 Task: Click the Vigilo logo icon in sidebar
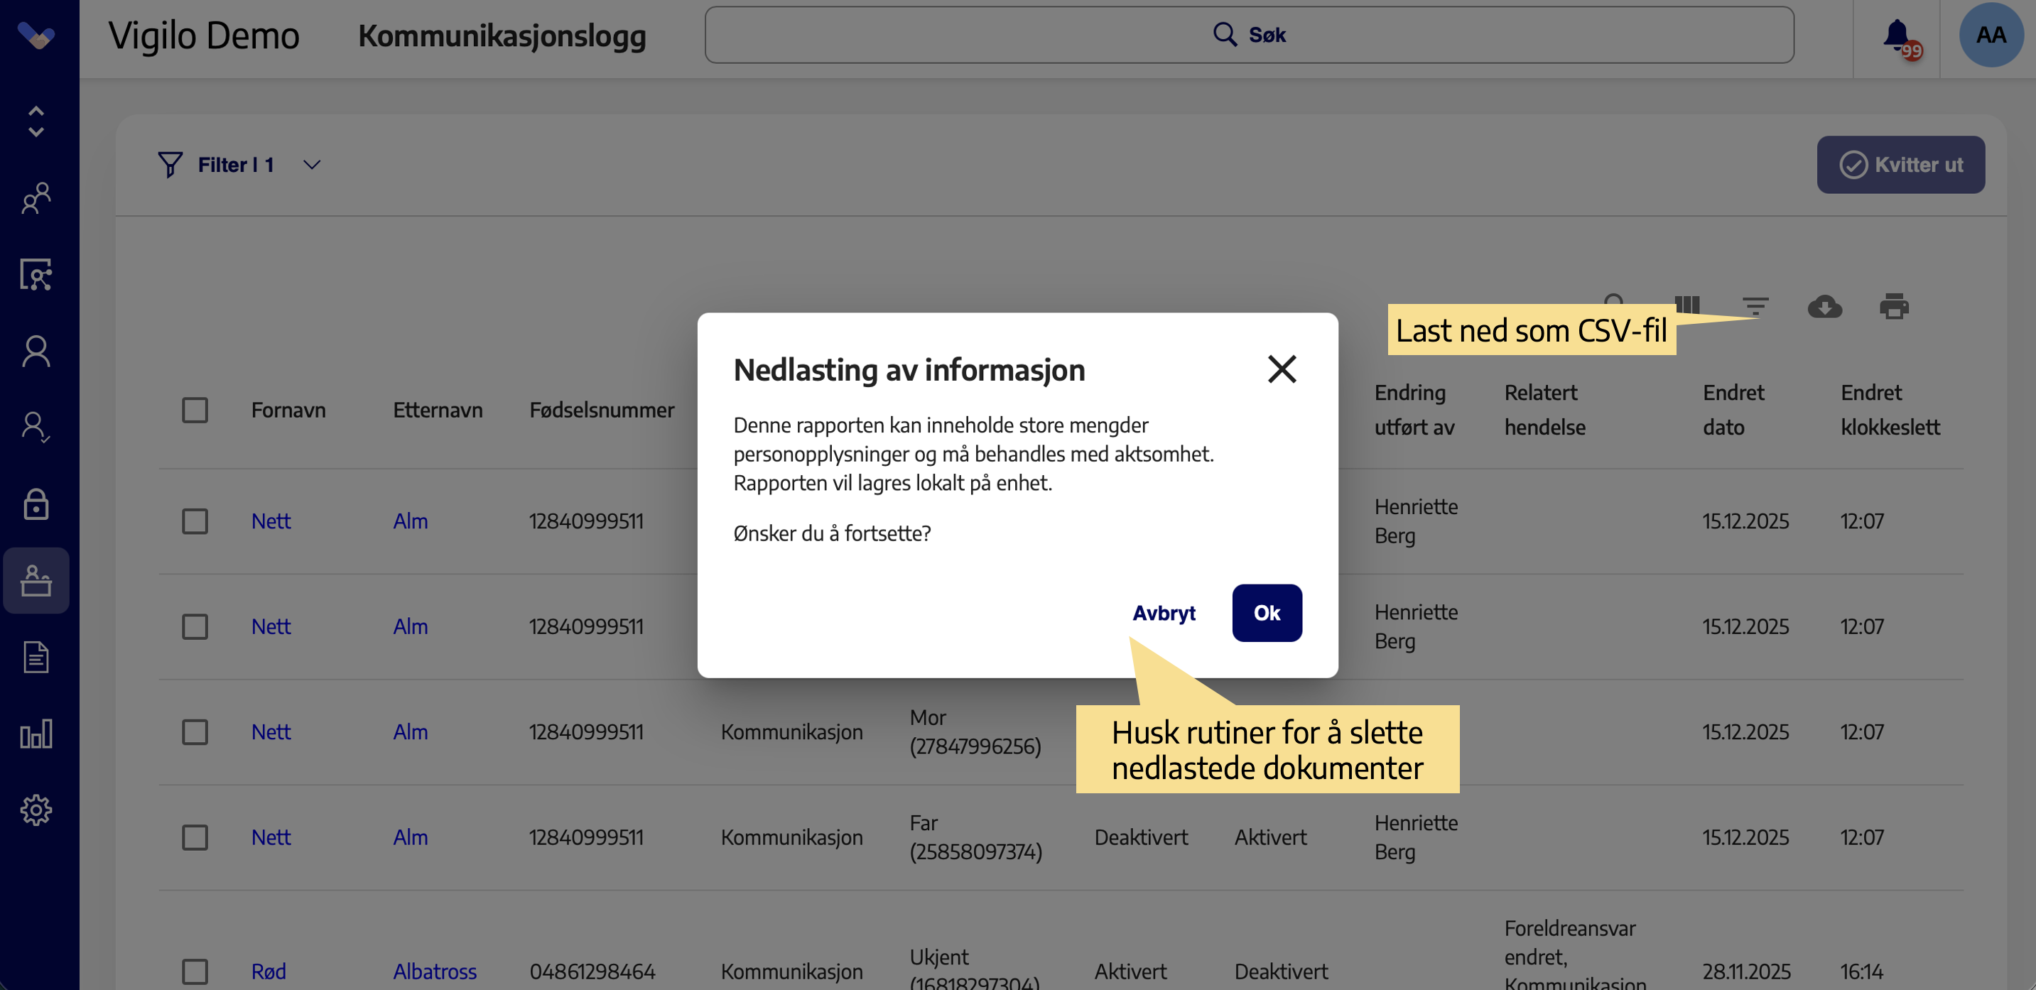click(36, 36)
